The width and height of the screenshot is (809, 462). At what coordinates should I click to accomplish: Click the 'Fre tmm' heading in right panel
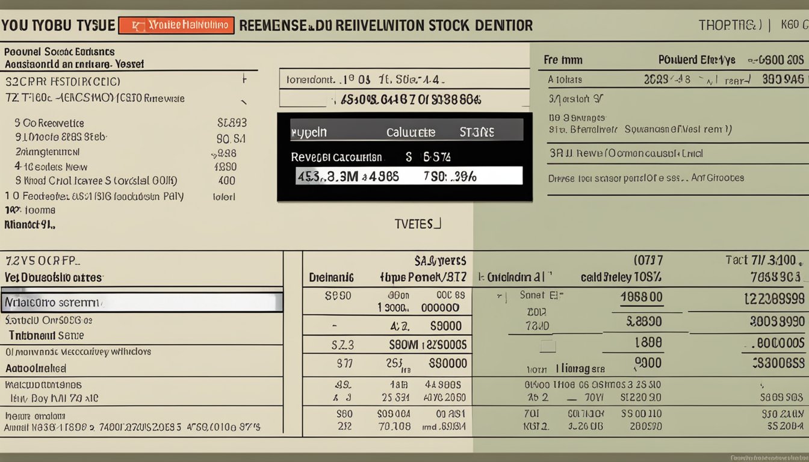point(563,60)
